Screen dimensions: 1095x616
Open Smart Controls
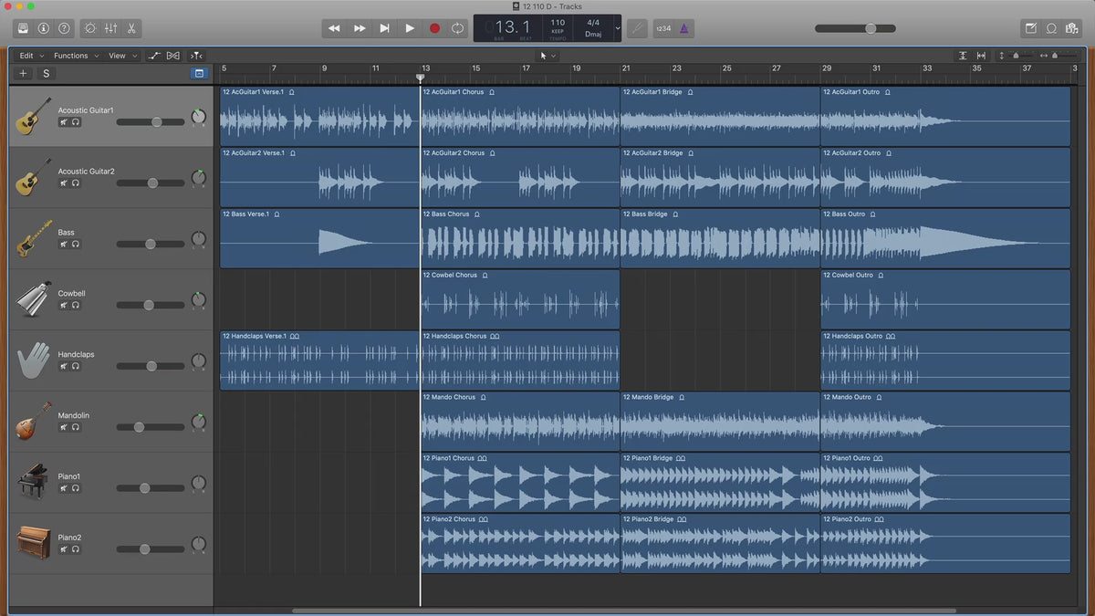coord(89,28)
